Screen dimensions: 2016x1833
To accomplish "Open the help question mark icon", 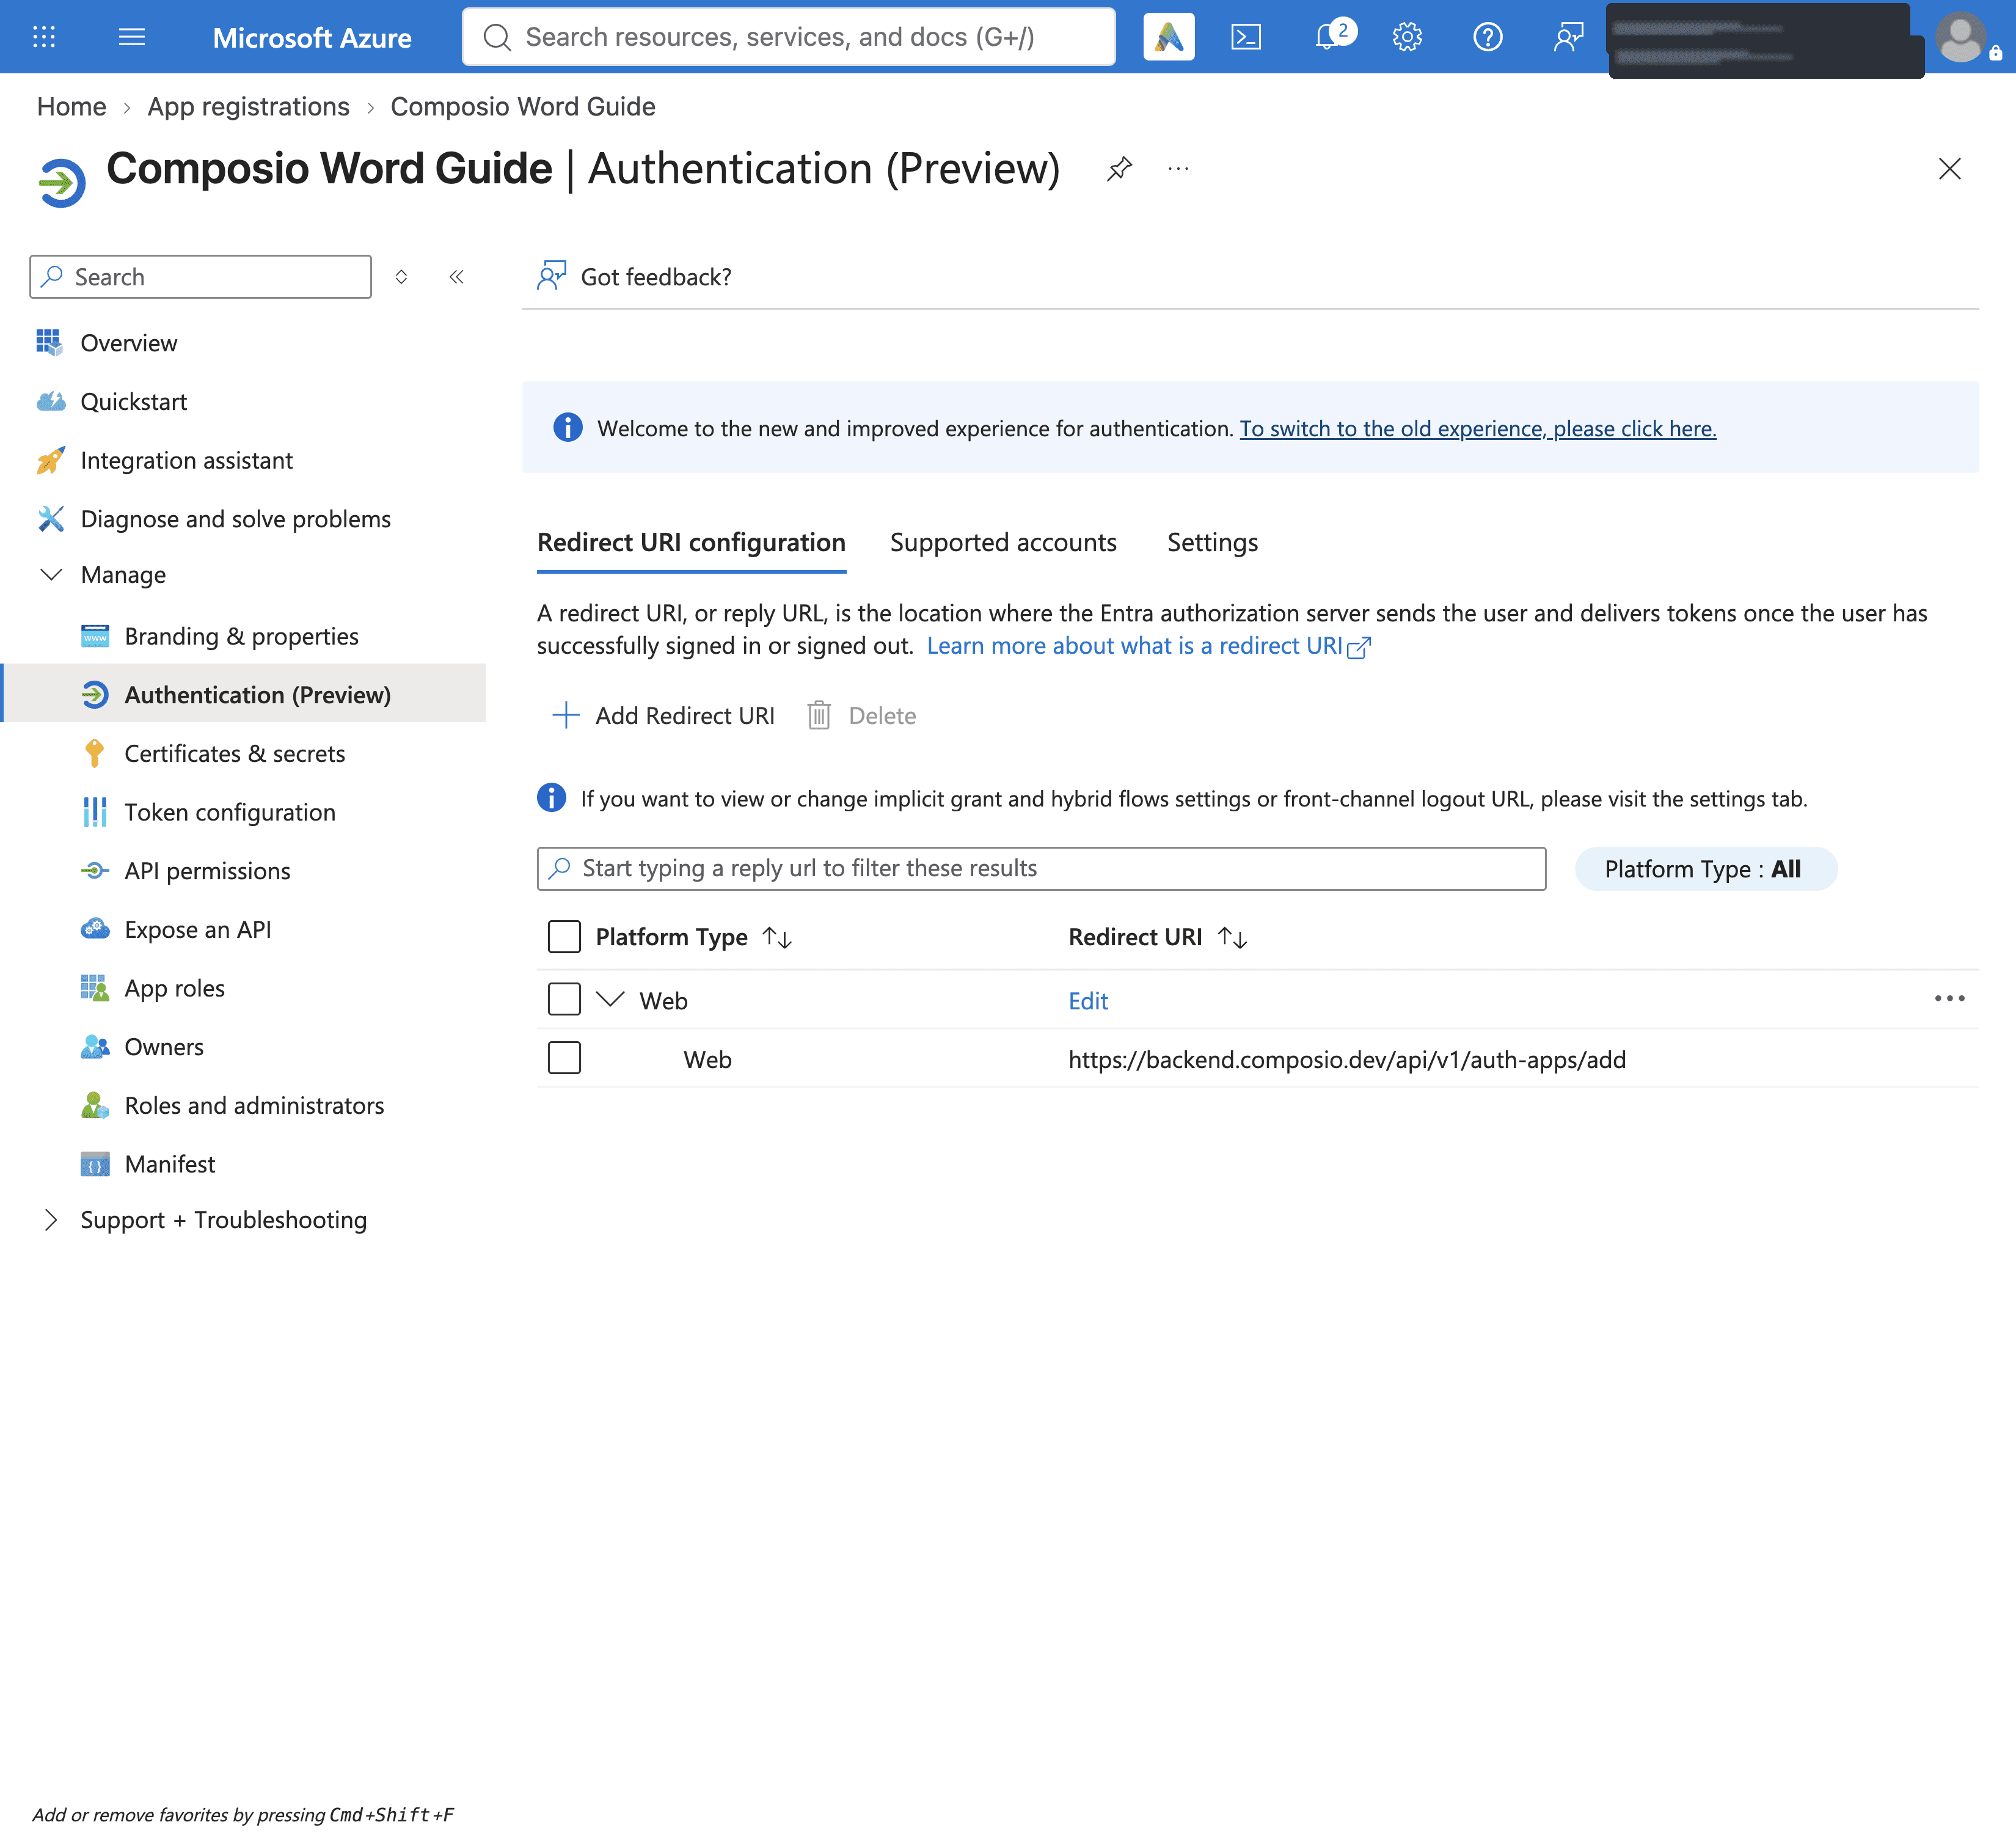I will pyautogui.click(x=1487, y=37).
